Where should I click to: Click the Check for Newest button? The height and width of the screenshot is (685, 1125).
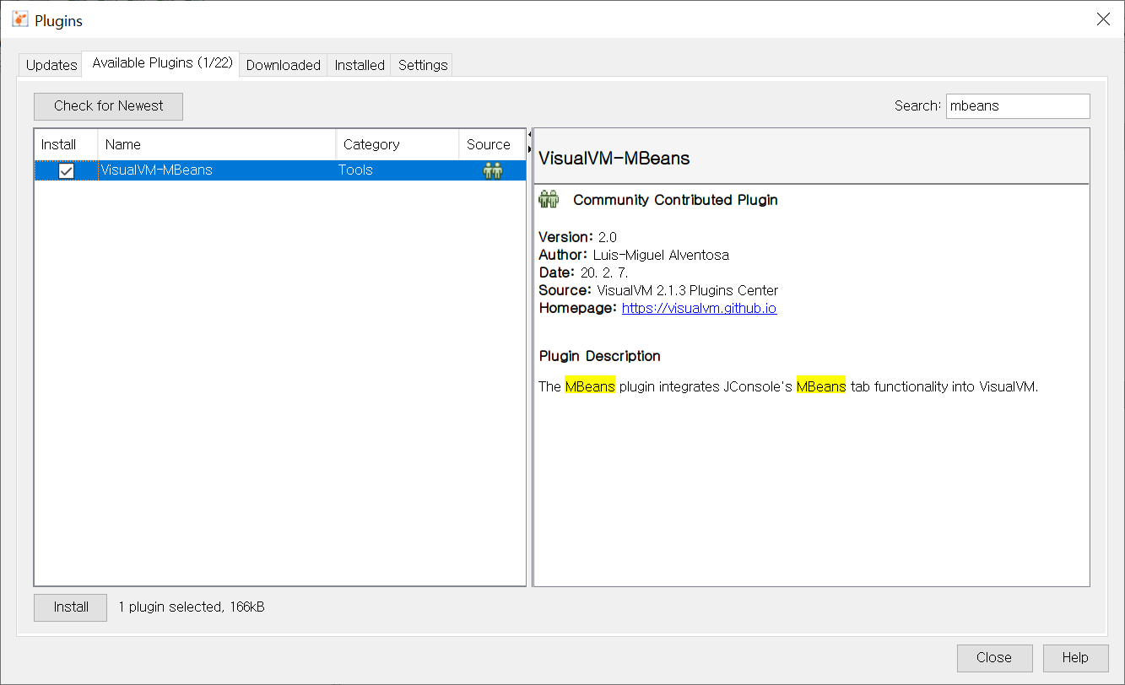pos(108,106)
